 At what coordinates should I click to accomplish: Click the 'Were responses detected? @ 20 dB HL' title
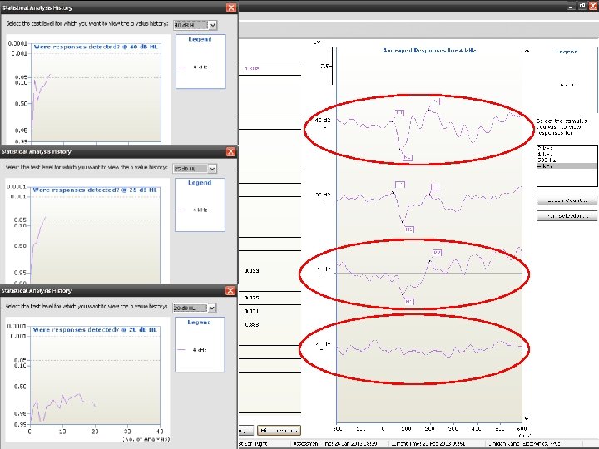coord(95,329)
